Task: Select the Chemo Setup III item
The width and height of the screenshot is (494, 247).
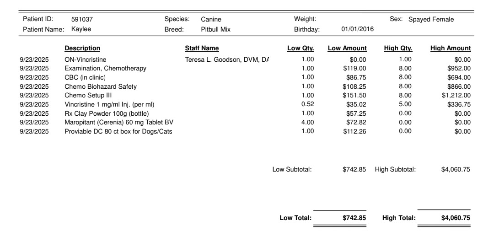Action: click(87, 96)
